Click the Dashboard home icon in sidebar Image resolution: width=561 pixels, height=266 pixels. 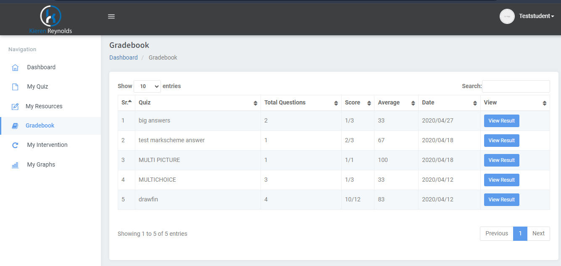(x=15, y=68)
